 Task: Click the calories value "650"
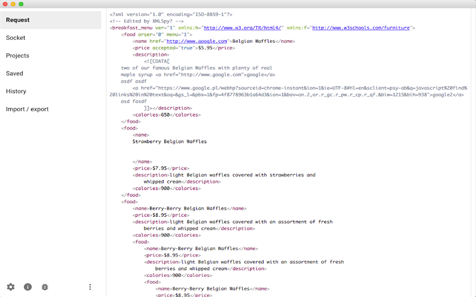(x=165, y=115)
